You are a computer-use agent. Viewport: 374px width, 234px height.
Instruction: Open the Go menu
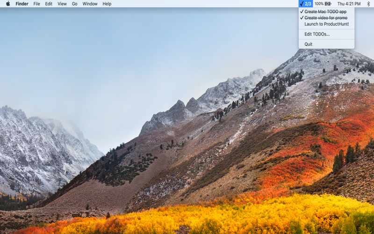click(75, 4)
